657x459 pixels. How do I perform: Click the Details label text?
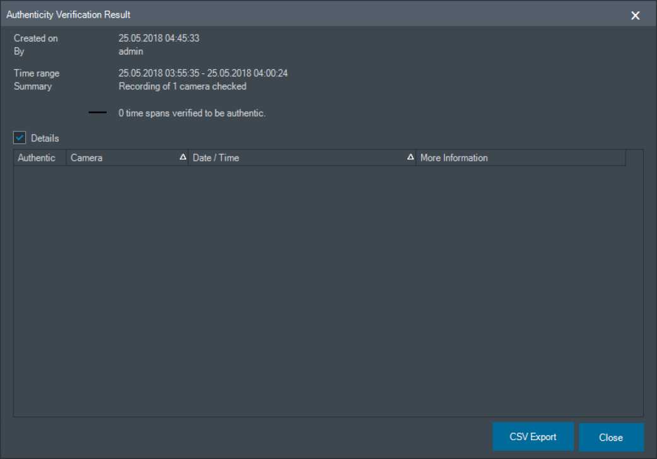(x=45, y=138)
